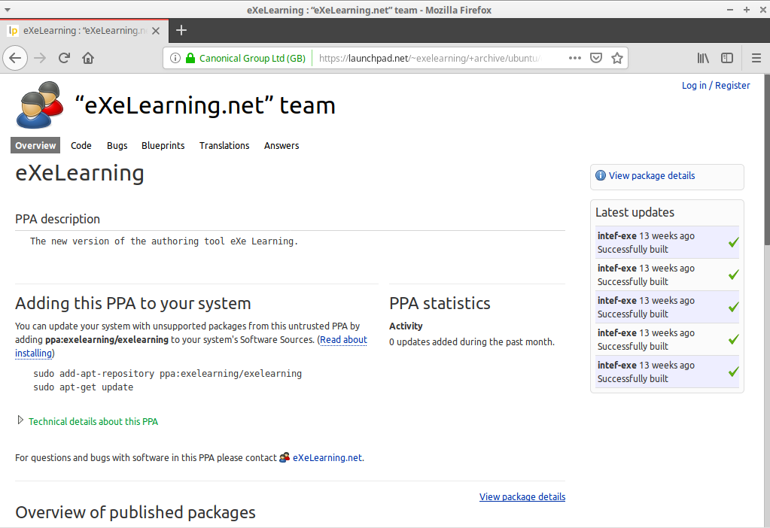The height and width of the screenshot is (528, 770).
Task: Click the small team icon before eXeLearning.net link
Action: (285, 457)
